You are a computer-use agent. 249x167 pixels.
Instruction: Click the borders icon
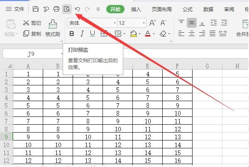pos(104,34)
